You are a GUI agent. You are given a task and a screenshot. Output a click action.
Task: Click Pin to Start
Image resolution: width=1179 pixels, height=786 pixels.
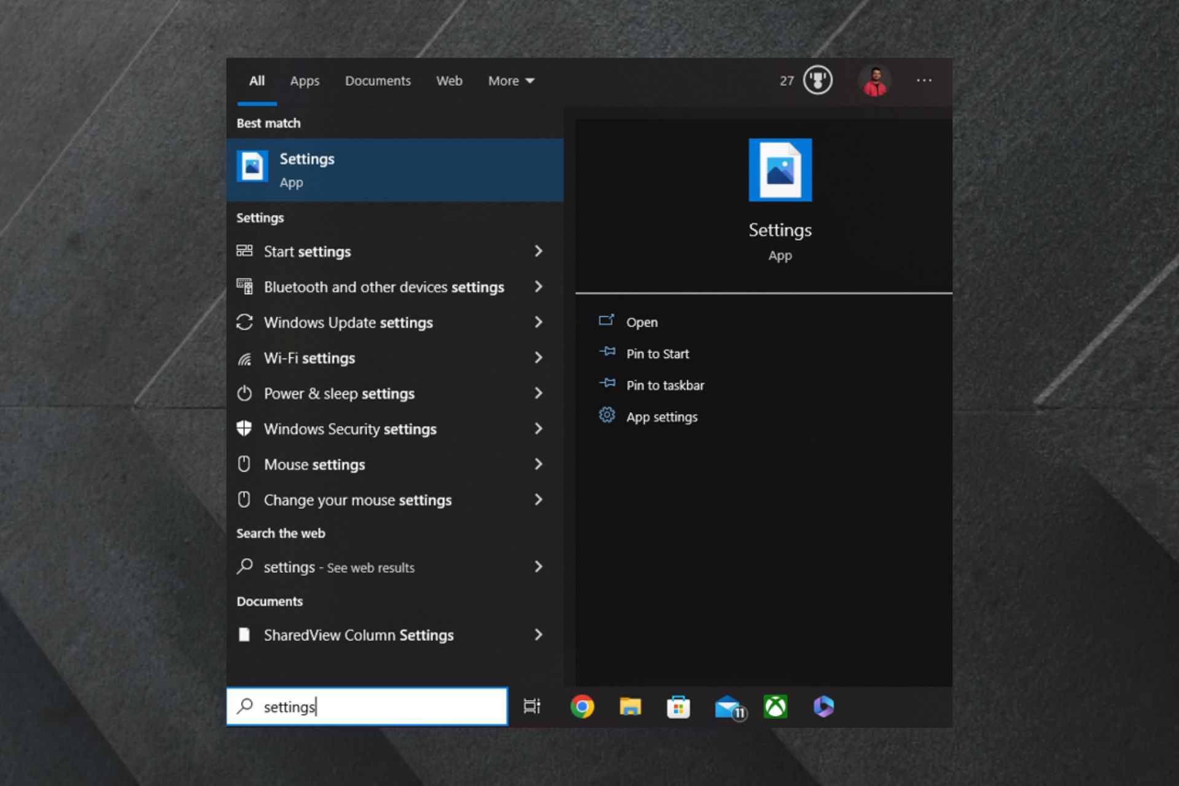coord(657,354)
